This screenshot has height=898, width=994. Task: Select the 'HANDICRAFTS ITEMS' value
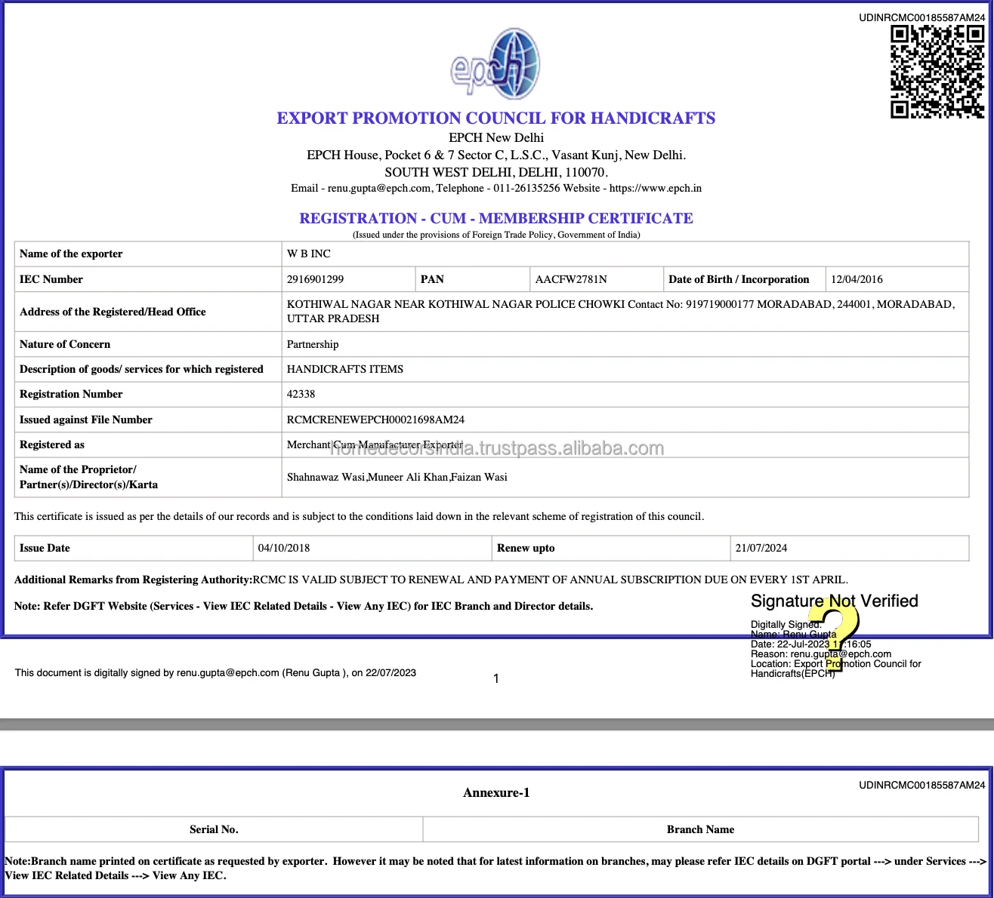tap(345, 369)
